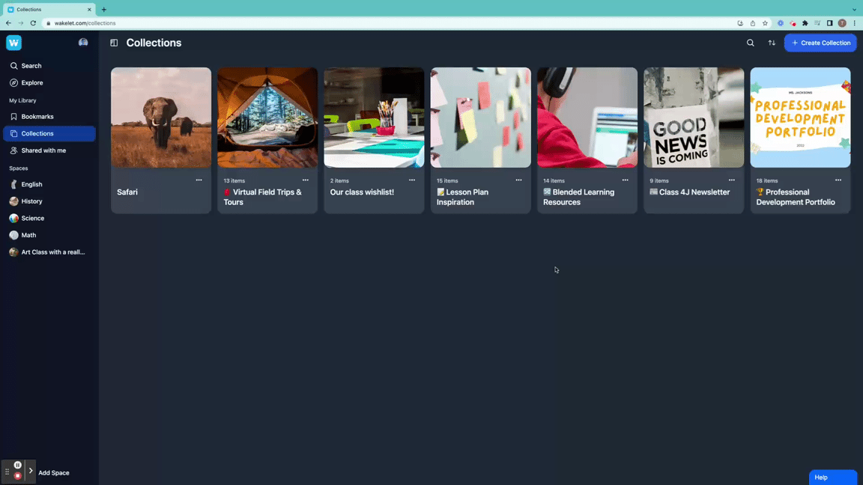Expand options for Class 4J Newsletter
The width and height of the screenshot is (863, 485).
tap(731, 180)
